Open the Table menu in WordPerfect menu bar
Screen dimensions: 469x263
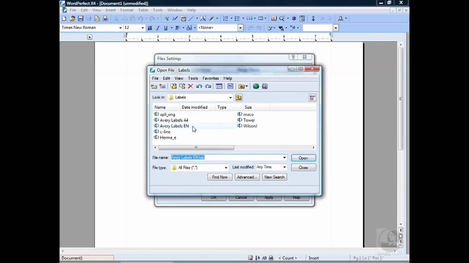[143, 10]
